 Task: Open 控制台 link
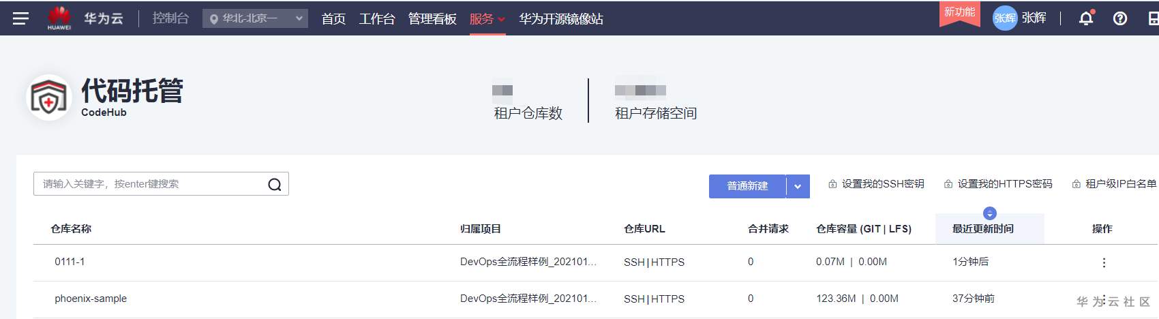[170, 18]
